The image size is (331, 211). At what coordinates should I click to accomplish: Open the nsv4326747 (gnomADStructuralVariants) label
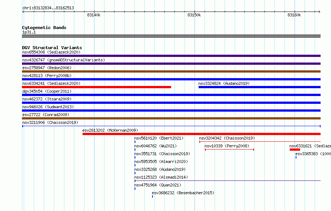(64, 60)
